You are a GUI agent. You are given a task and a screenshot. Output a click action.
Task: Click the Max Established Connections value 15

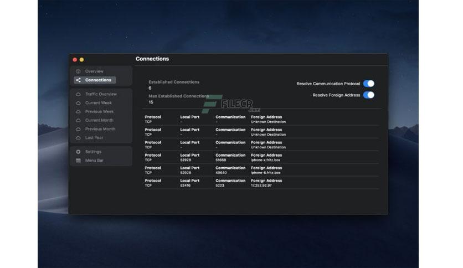tap(151, 102)
